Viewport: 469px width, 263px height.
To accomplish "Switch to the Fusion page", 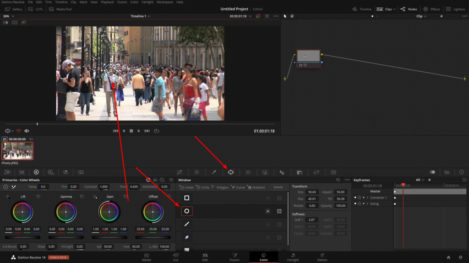I will 234,257.
